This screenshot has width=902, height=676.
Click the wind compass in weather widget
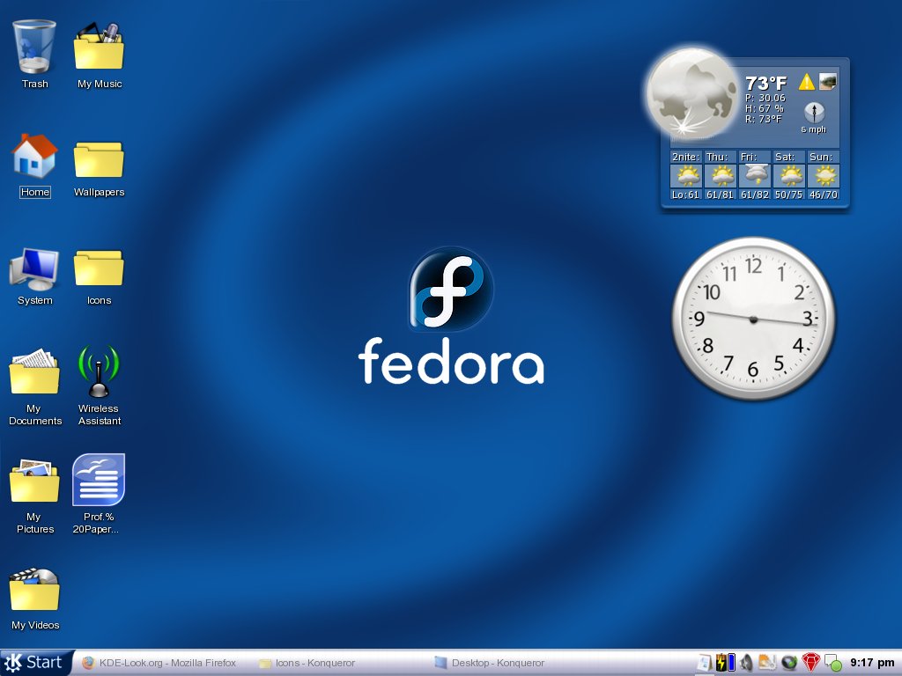point(814,112)
